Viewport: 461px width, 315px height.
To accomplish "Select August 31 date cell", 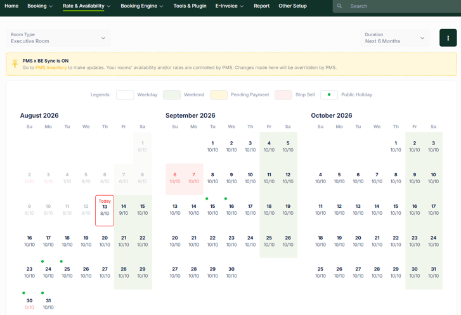I will coord(48,304).
